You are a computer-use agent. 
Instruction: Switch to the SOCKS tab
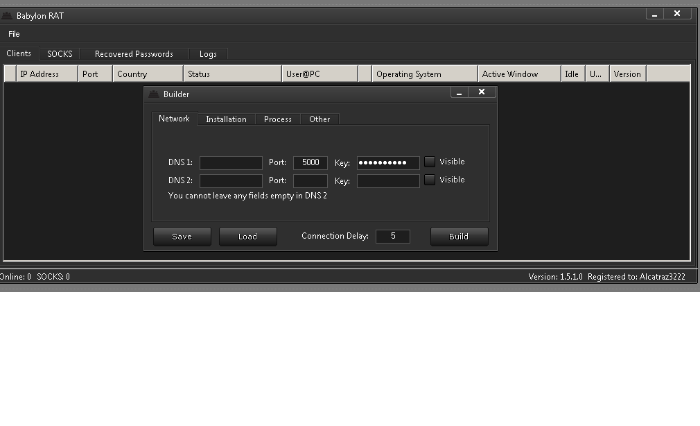coord(60,54)
